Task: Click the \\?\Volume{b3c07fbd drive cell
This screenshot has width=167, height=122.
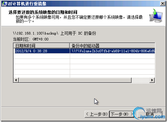Action: coord(112,51)
